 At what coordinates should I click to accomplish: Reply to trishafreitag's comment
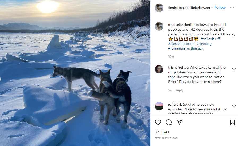(x=179, y=90)
